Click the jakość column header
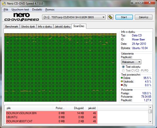This screenshot has width=157, height=128. click(x=91, y=108)
